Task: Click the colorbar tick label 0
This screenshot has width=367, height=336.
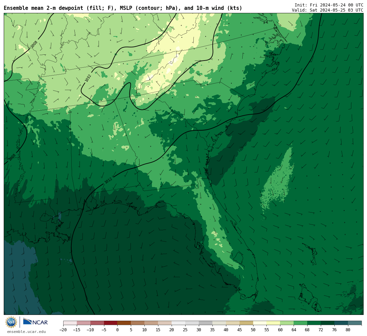Action: coord(118,330)
